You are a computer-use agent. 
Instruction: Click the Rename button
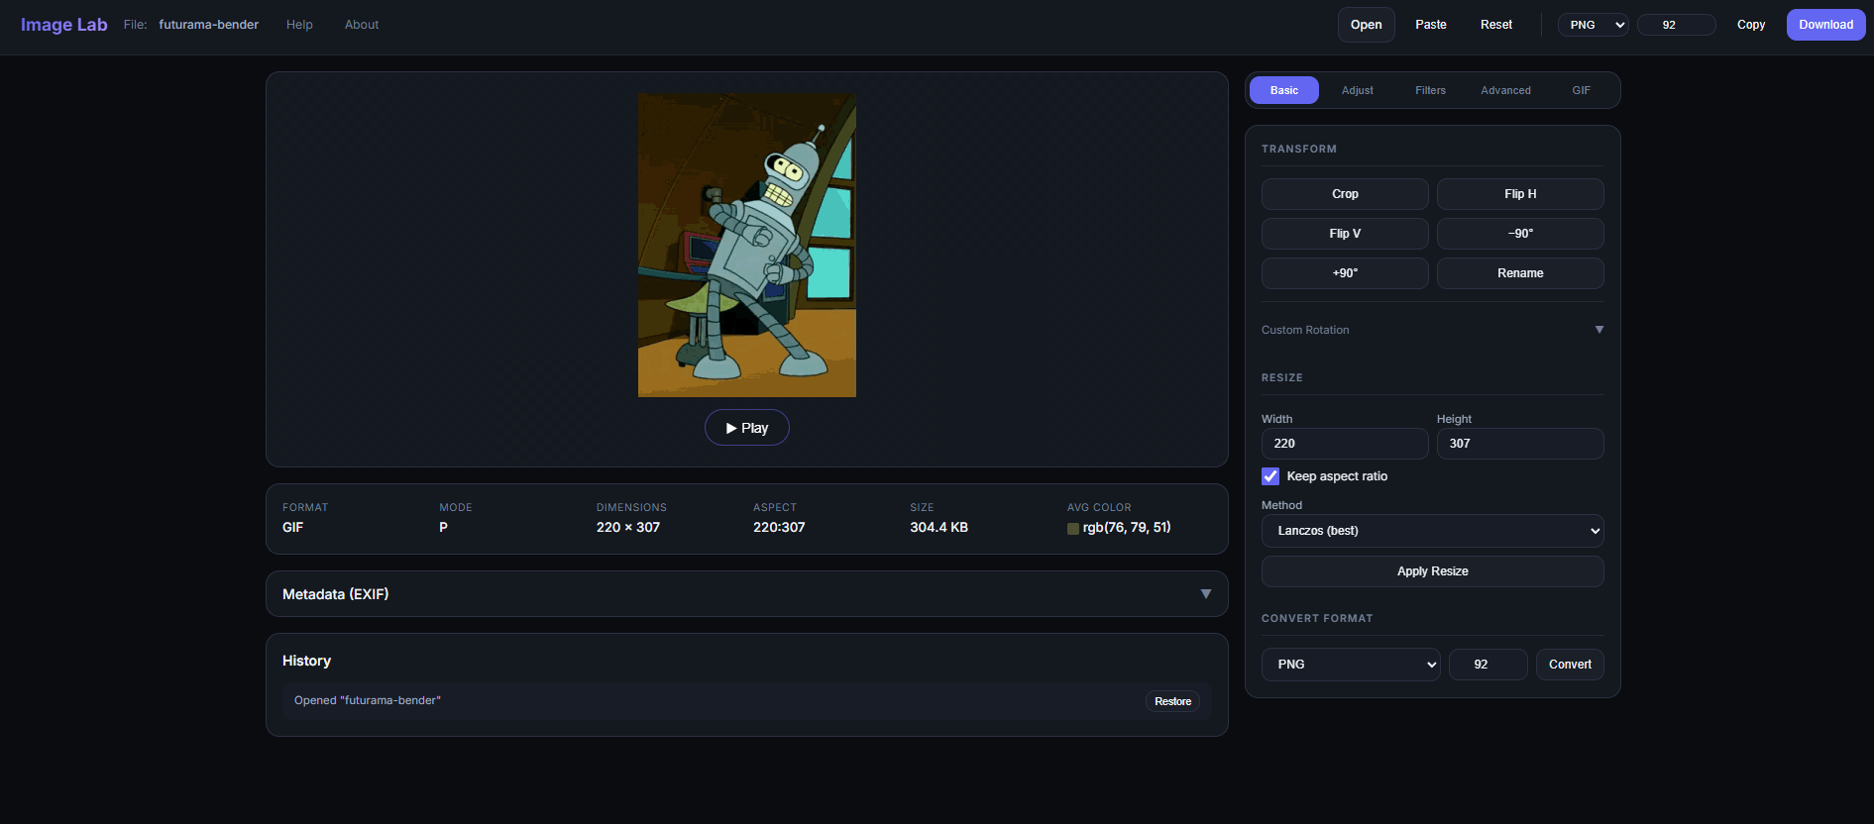pyautogui.click(x=1520, y=273)
